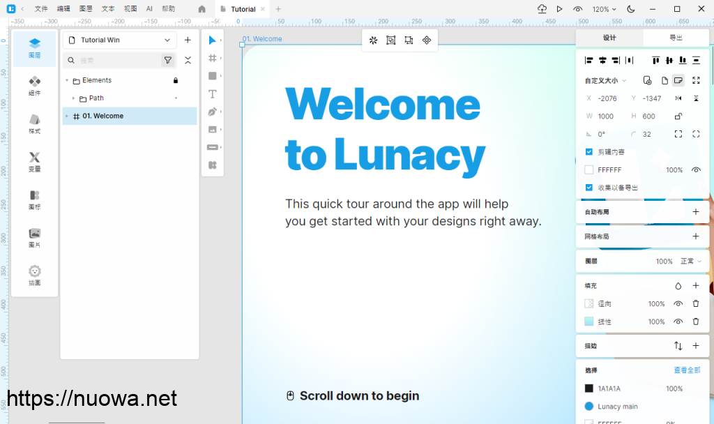Click the play prototype preview icon

click(x=559, y=9)
